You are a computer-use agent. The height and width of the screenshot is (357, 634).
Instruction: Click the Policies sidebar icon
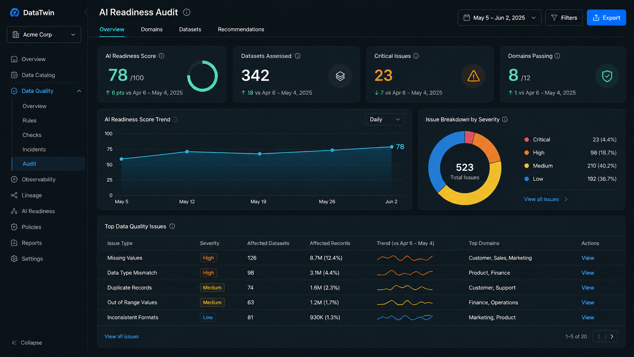pos(14,227)
